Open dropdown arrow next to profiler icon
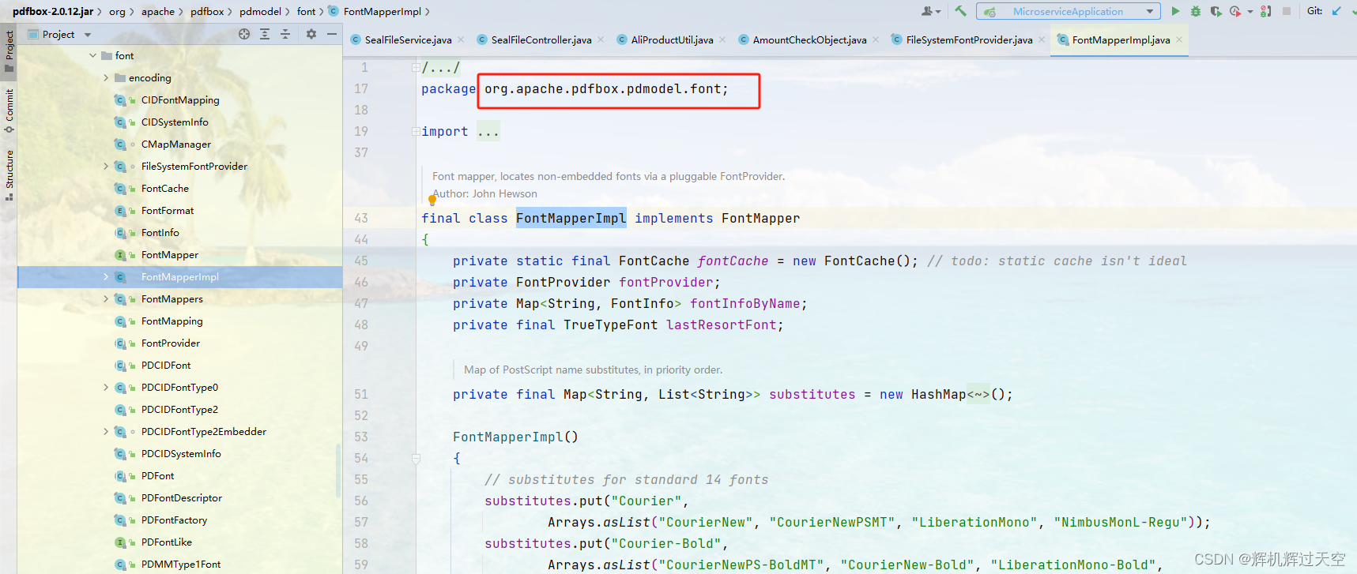 1250,12
